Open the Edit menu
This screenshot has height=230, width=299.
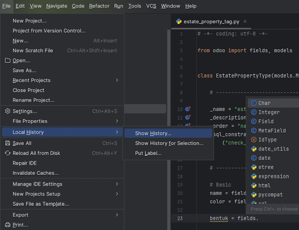(x=20, y=6)
